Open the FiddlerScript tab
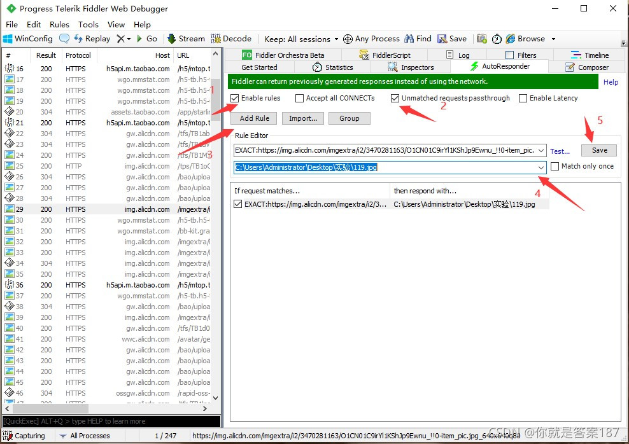The height and width of the screenshot is (444, 629). [385, 55]
